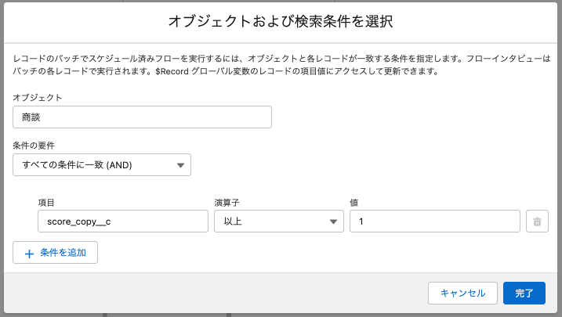Click the オブジェクト label above 商談
Screen dimensions: 562x317
tap(38, 98)
